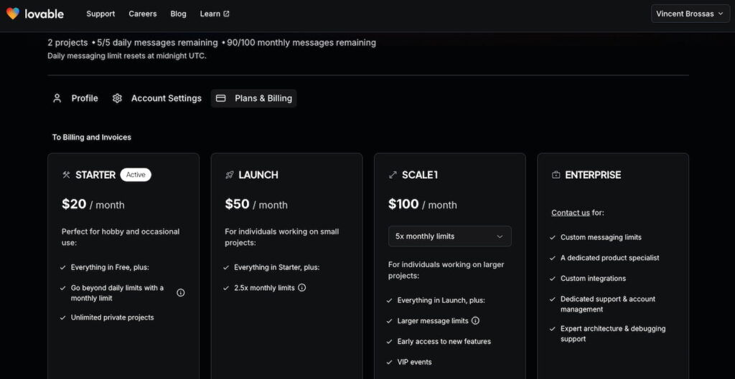Open the Vincent Brossas account dropdown

(x=690, y=14)
